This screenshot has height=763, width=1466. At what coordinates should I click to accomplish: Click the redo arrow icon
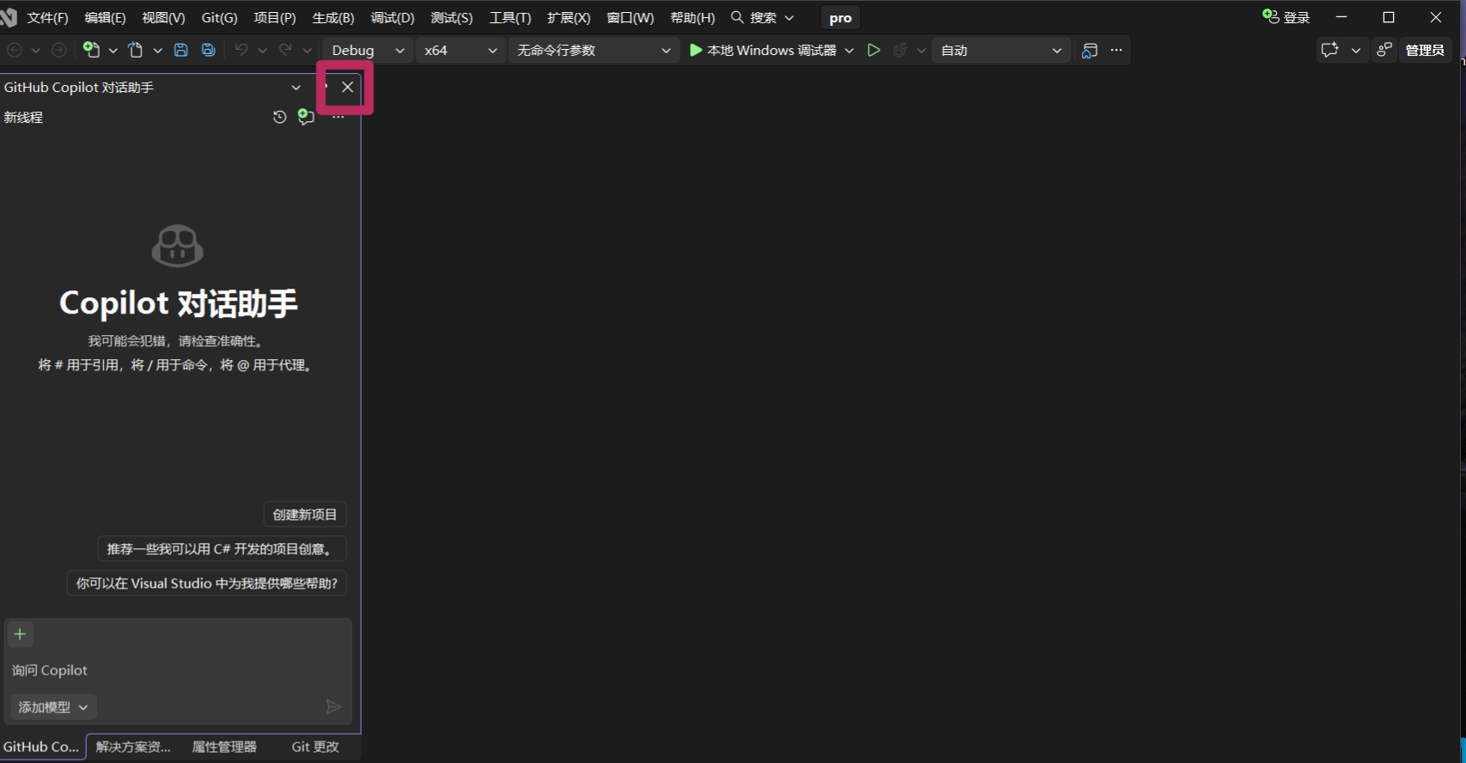click(x=285, y=50)
